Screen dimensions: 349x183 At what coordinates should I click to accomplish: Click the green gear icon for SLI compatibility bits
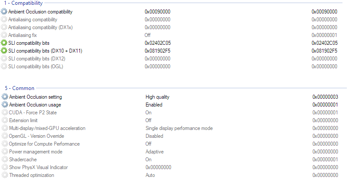pyautogui.click(x=4, y=43)
